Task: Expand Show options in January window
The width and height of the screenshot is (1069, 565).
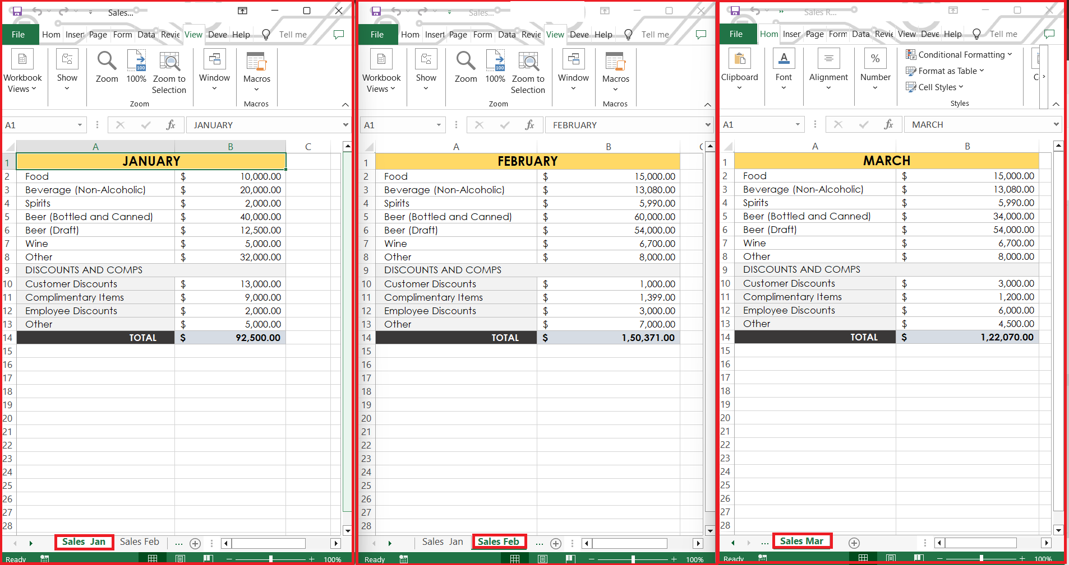Action: pos(67,71)
